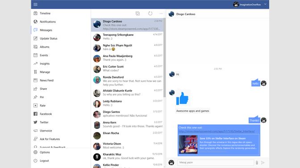Click the refresh messages icon
Viewport: 300px width, 168px height.
pyautogui.click(x=150, y=13)
